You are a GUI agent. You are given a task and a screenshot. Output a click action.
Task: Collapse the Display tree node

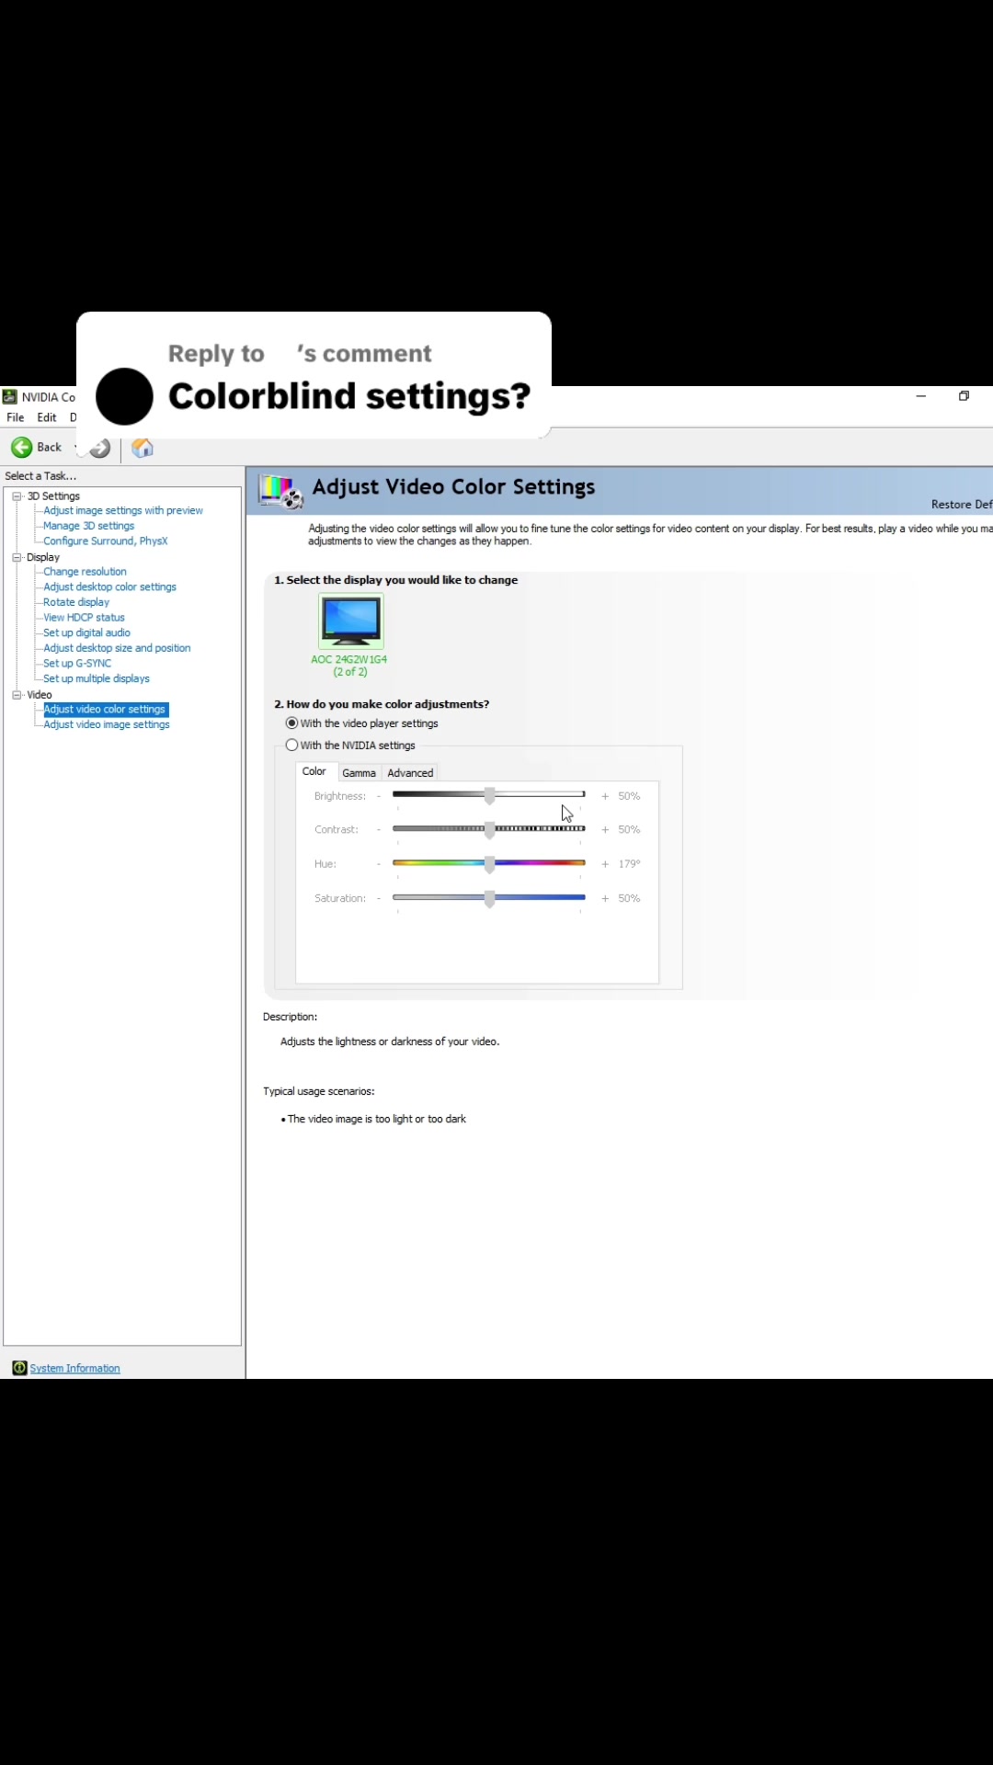pos(17,557)
